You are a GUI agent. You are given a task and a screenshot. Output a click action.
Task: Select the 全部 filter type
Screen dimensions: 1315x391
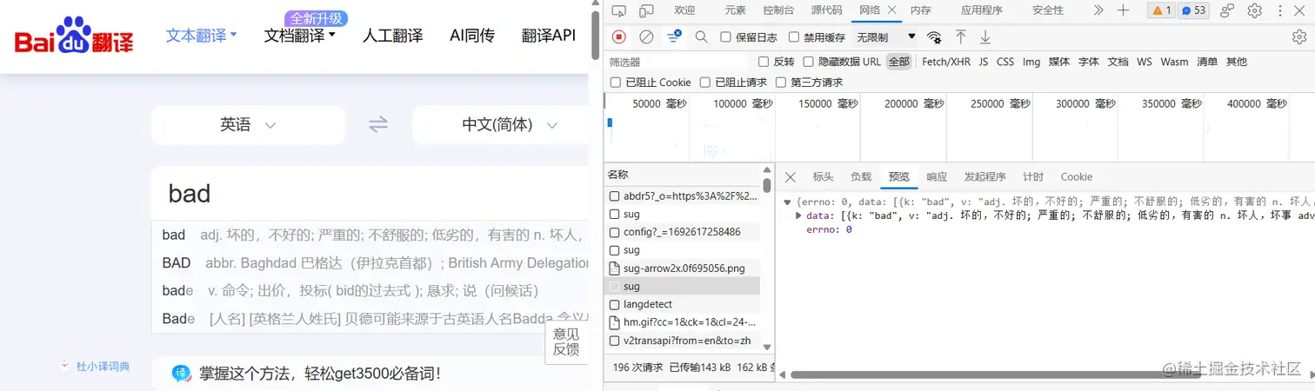click(x=899, y=62)
